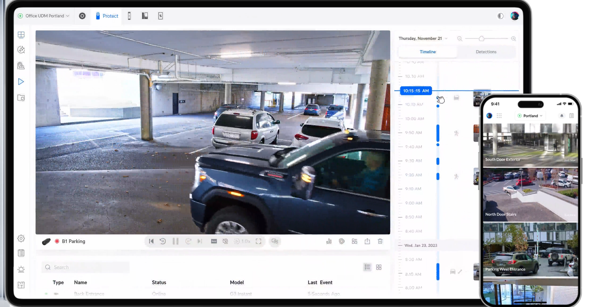The image size is (592, 307).
Task: Click the timeline zoom-in magnifier
Action: click(514, 39)
